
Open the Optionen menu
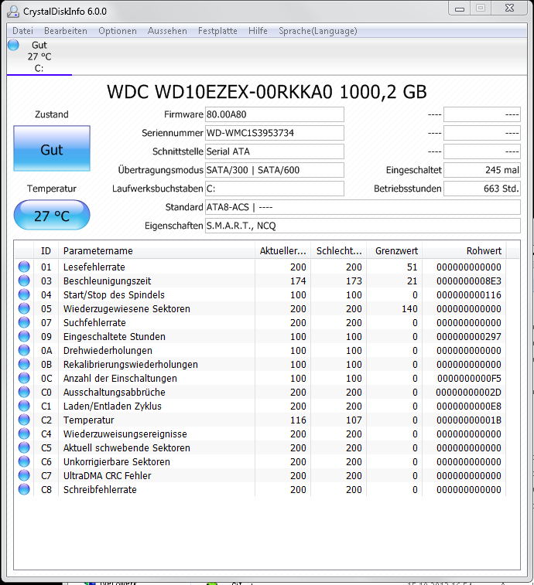[118, 31]
